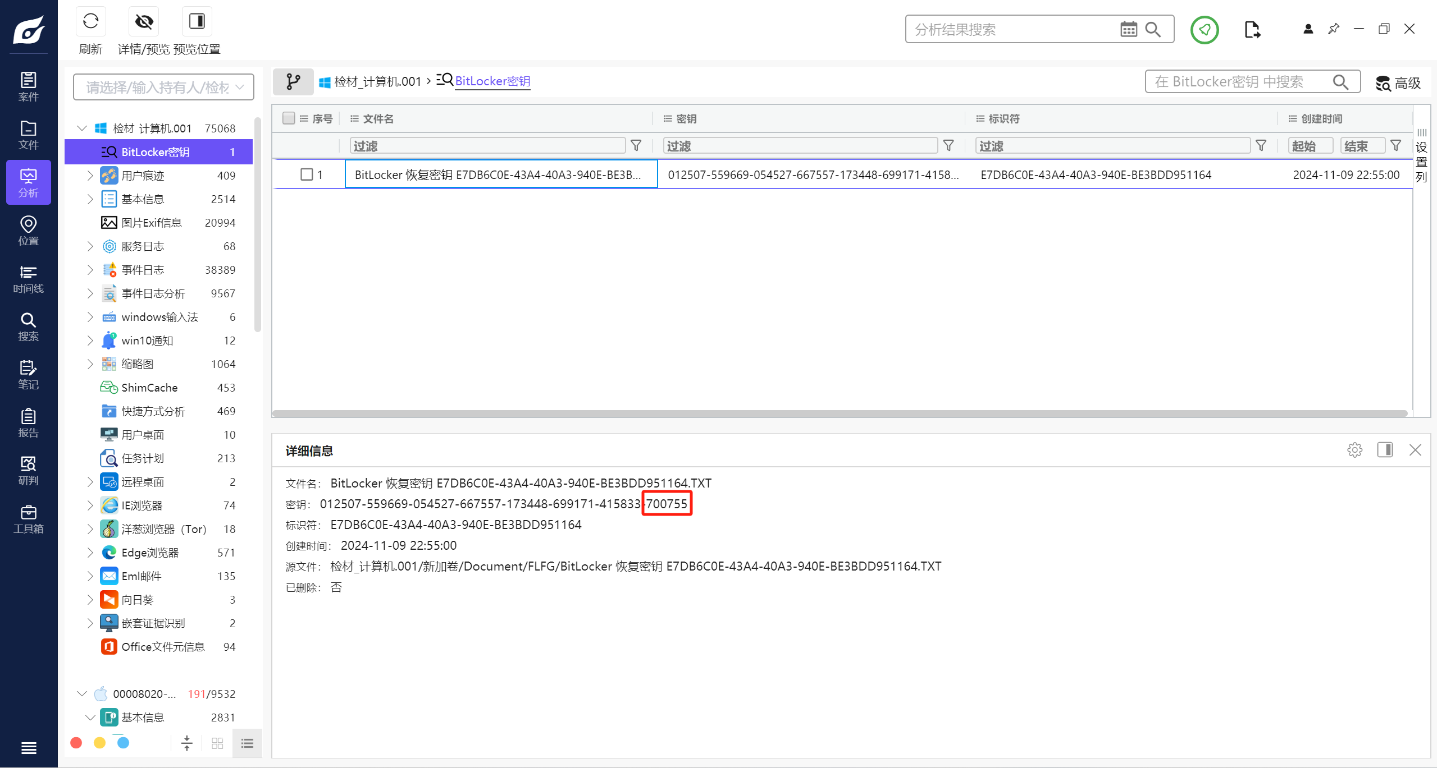Click the calendar icon in search box
This screenshot has height=768, width=1437.
(x=1128, y=30)
